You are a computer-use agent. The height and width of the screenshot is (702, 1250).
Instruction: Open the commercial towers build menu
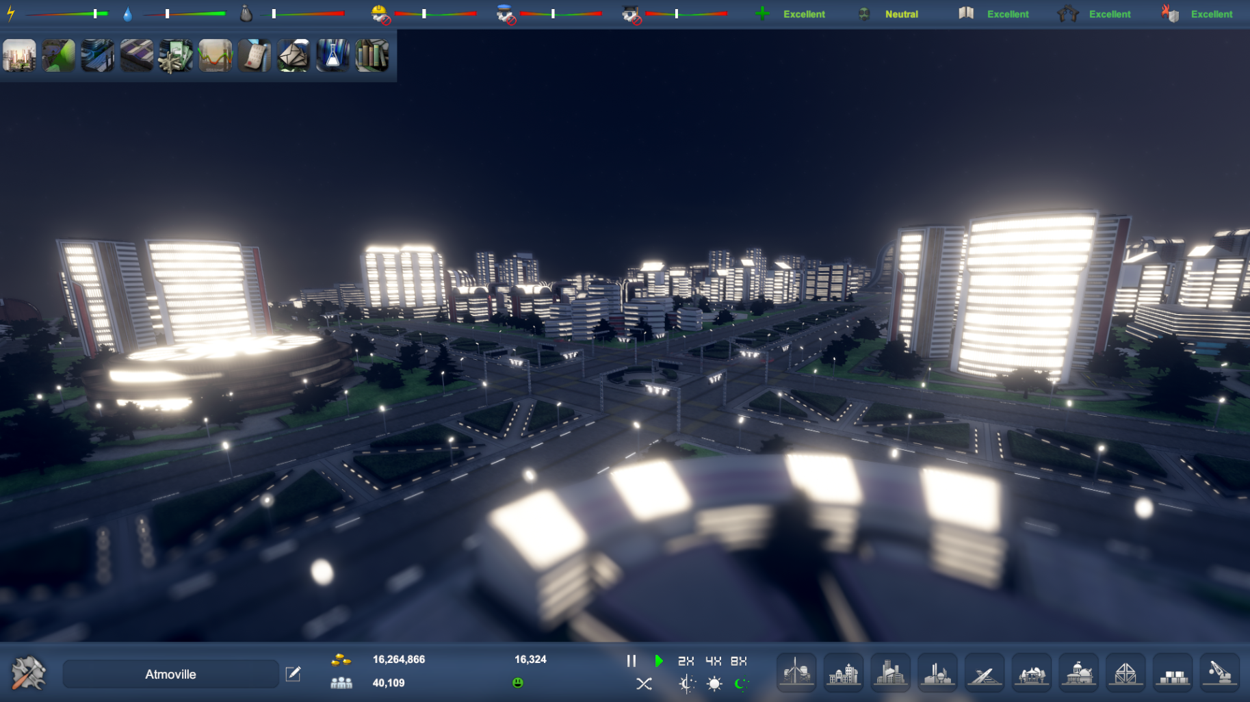tap(891, 673)
